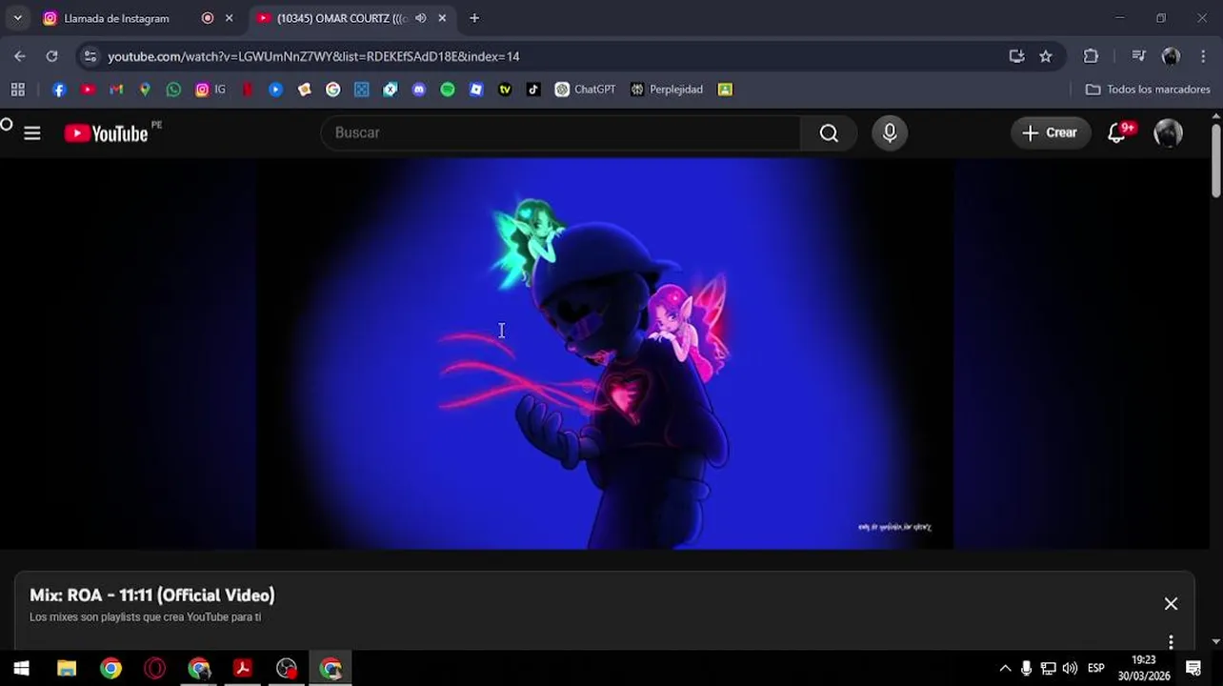The width and height of the screenshot is (1223, 686).
Task: Open the ChatGPT bookmark
Action: coord(585,90)
